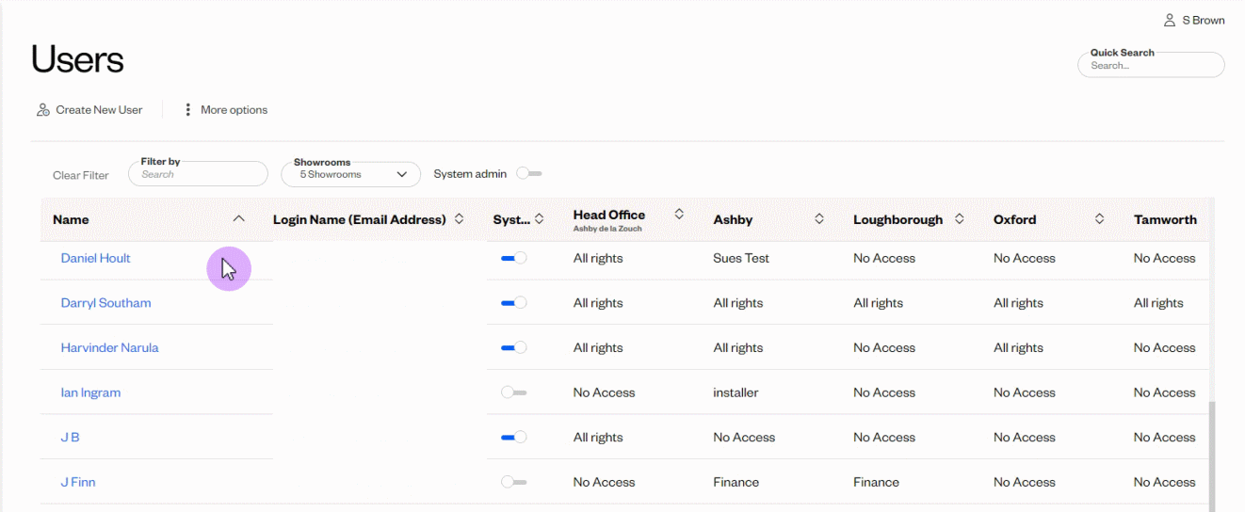
Task: Open the More options three-dot menu
Action: click(188, 110)
